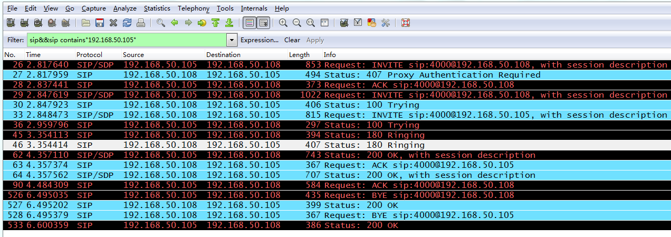Open the Help menu
Screen dimensions: 671x237
(282, 8)
